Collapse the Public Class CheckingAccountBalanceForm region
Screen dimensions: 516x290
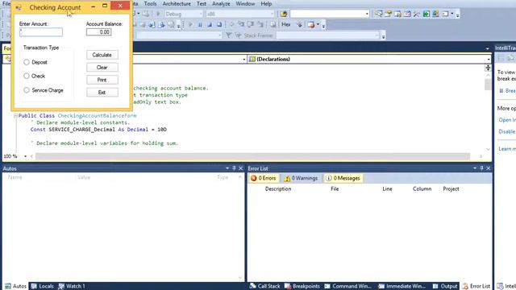pos(15,116)
